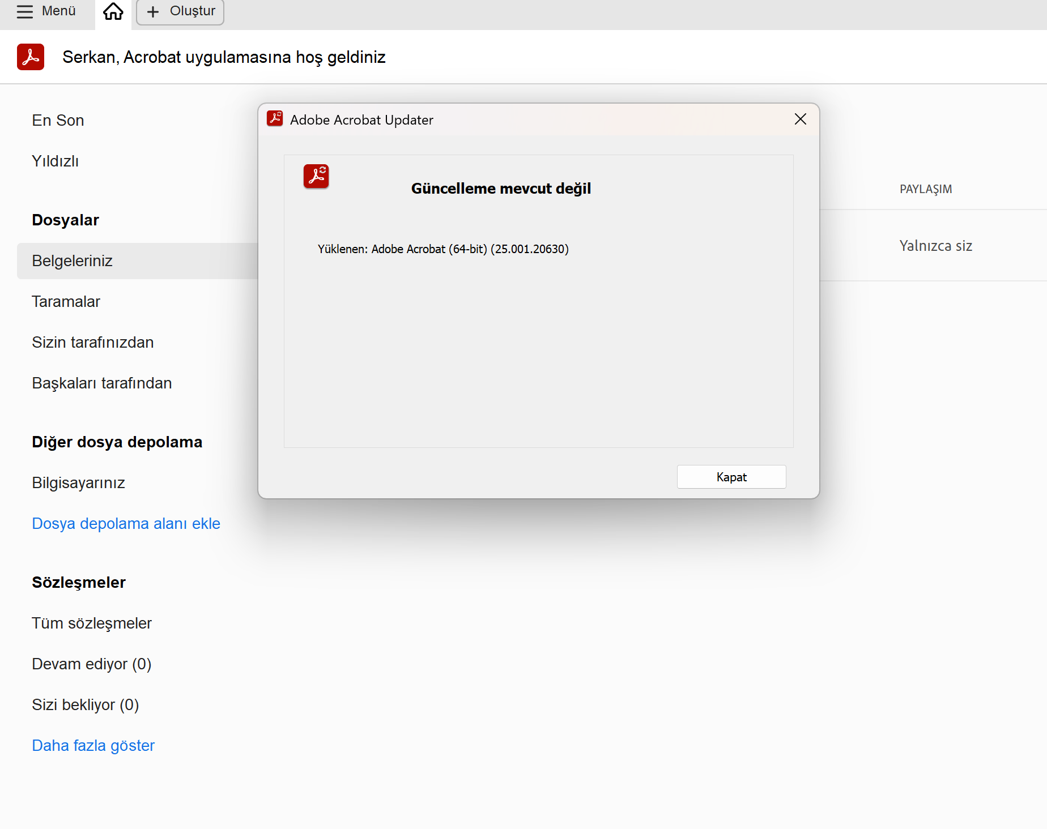This screenshot has height=829, width=1047.
Task: Sort by the PAYLAŞIM column header
Action: click(925, 189)
